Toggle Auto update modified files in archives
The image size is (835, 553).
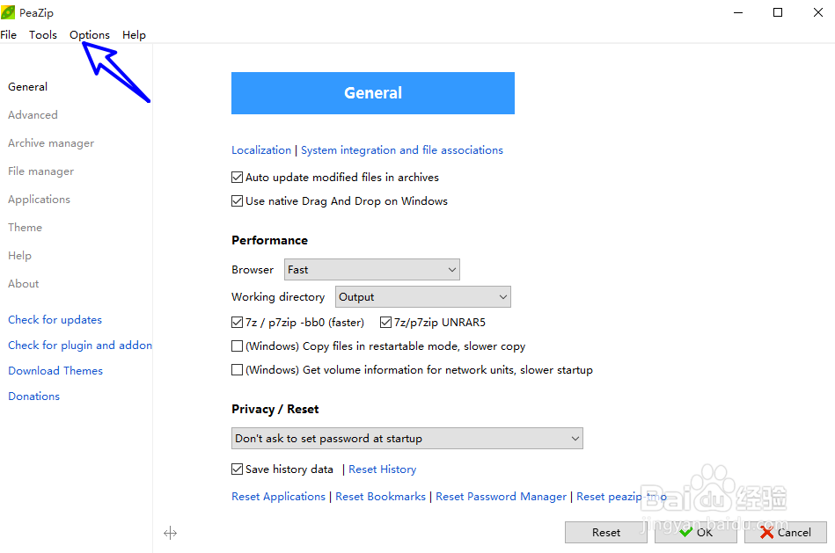tap(335, 178)
